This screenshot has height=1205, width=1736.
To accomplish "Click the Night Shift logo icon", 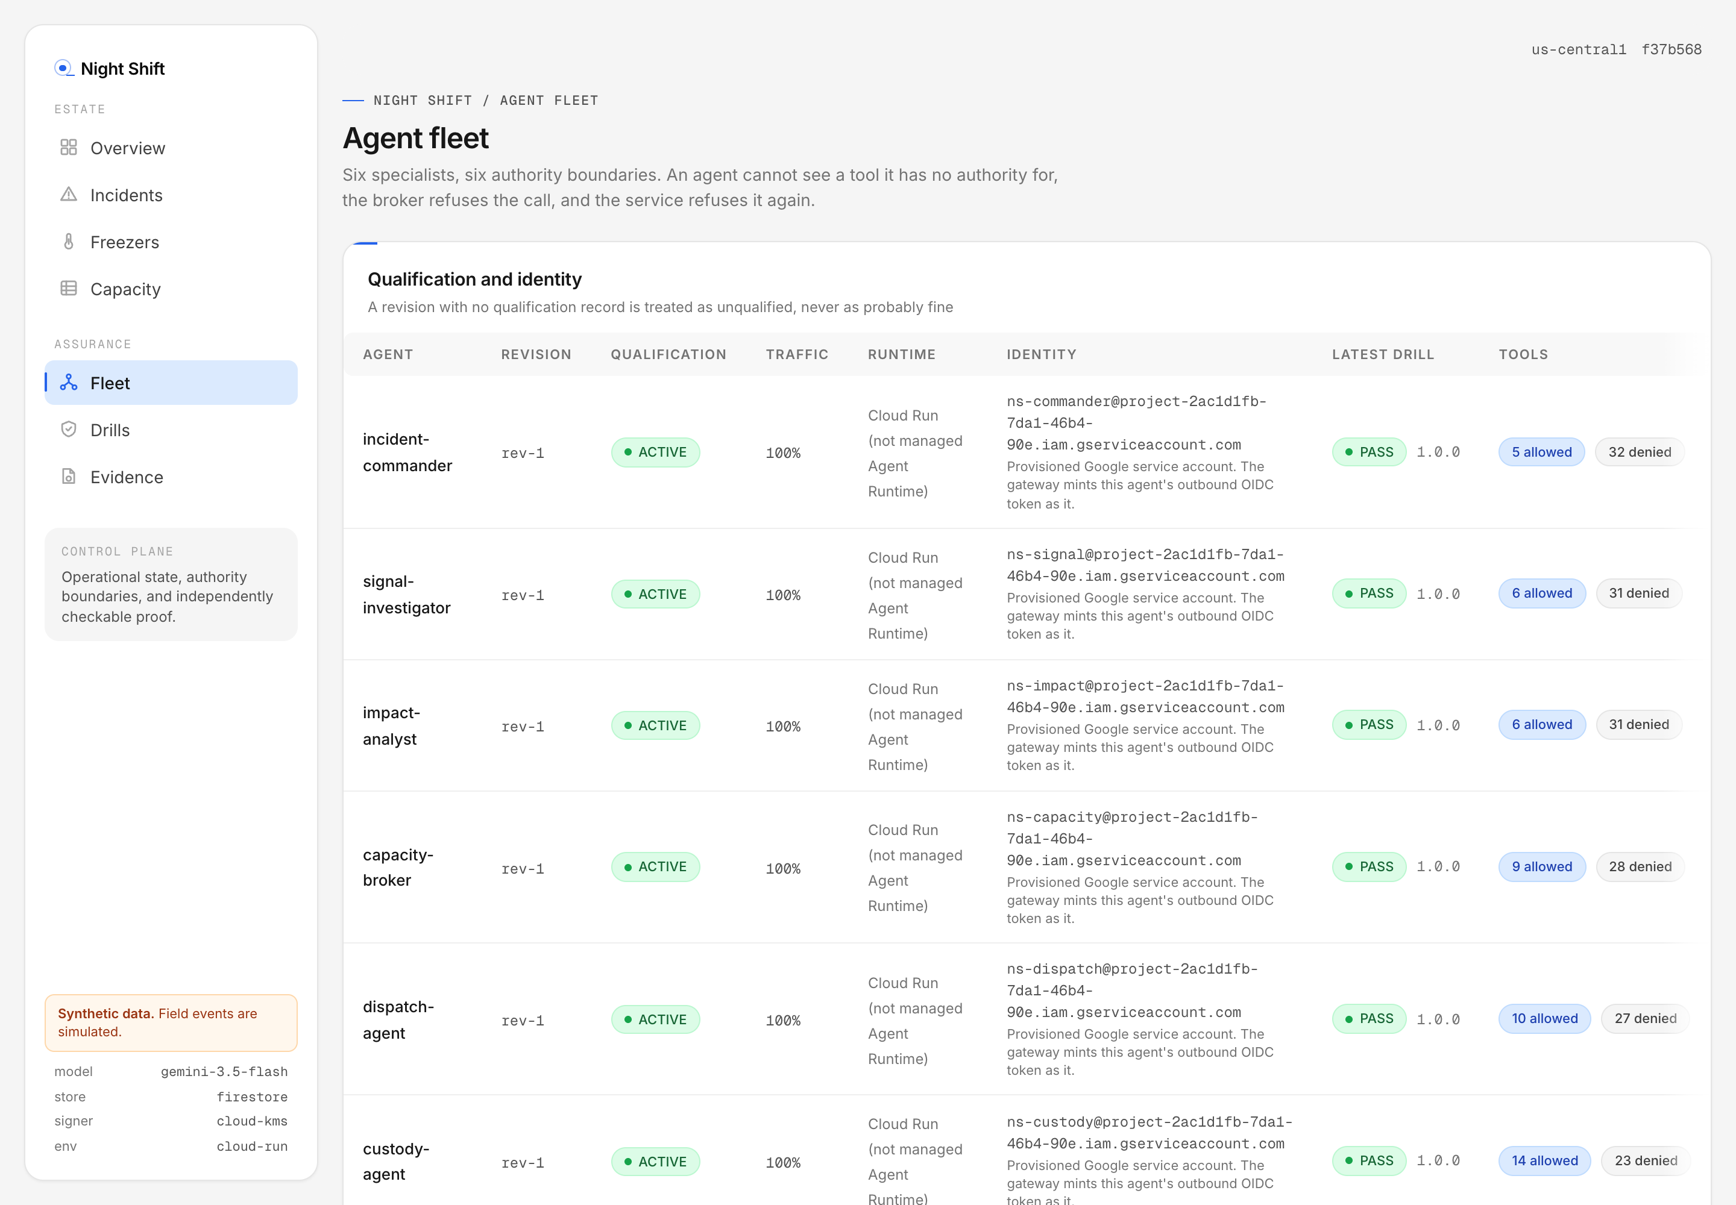I will (64, 69).
